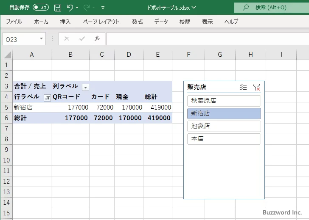Click cell with 170000 in row 5

[129, 107]
